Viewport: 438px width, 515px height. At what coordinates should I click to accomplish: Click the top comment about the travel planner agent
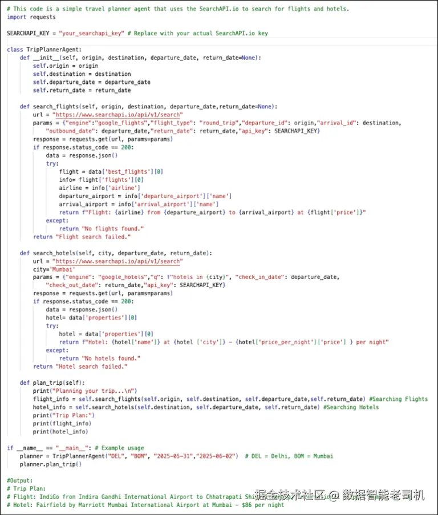point(178,9)
